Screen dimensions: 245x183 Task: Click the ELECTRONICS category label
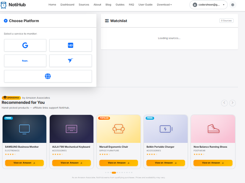pyautogui.click(x=12, y=151)
